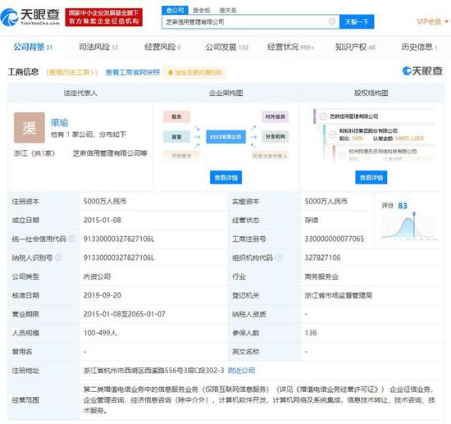This screenshot has height=424, width=451.
Task: Click the score 83 value
Action: point(403,206)
